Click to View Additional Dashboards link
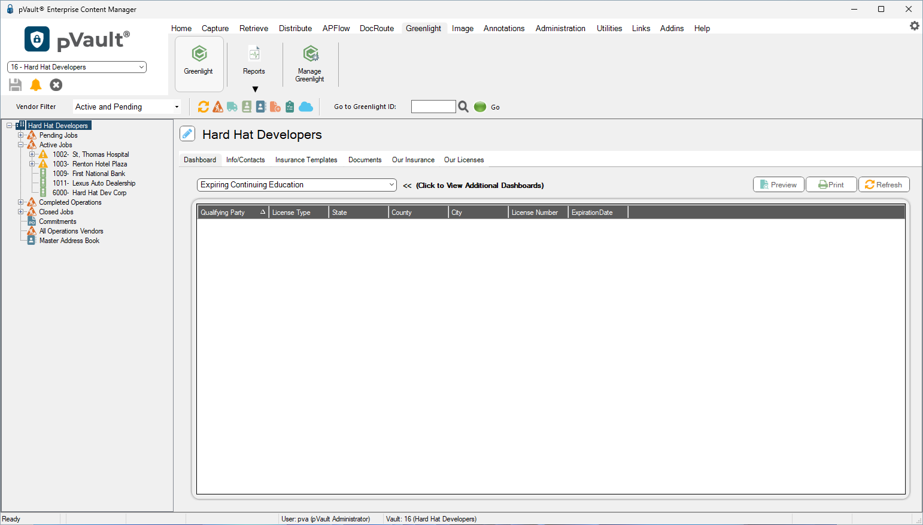 pos(480,186)
